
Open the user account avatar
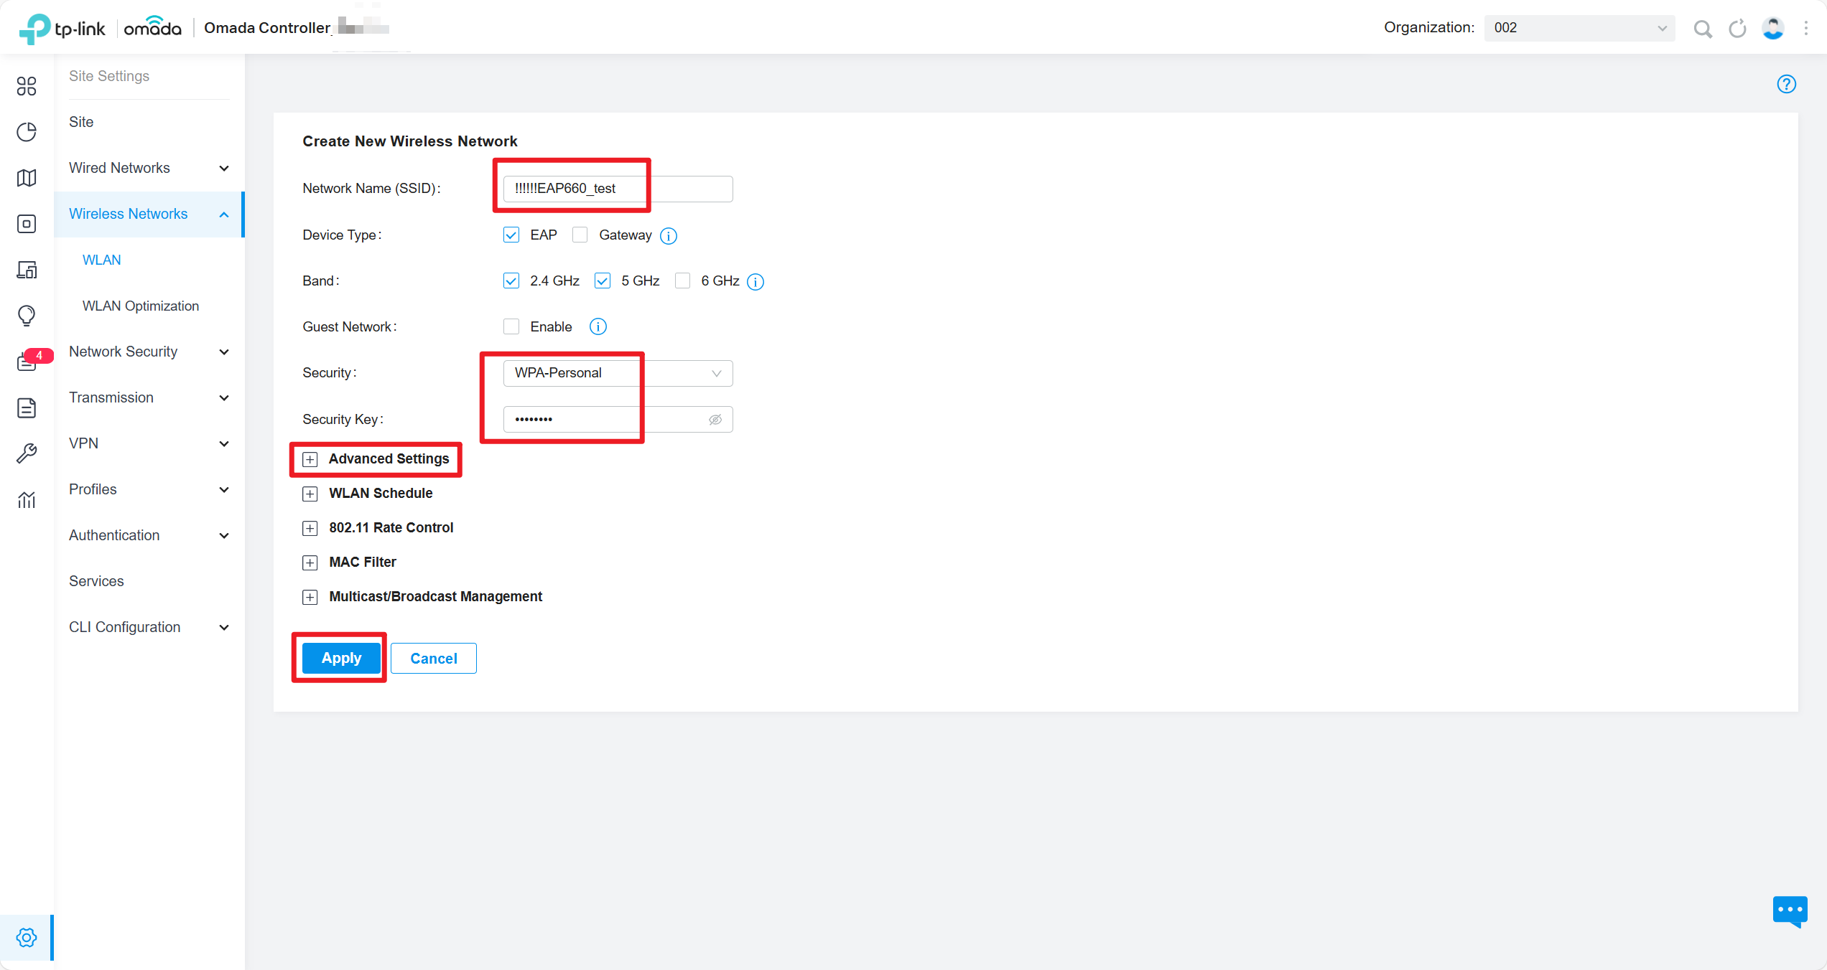pyautogui.click(x=1772, y=28)
